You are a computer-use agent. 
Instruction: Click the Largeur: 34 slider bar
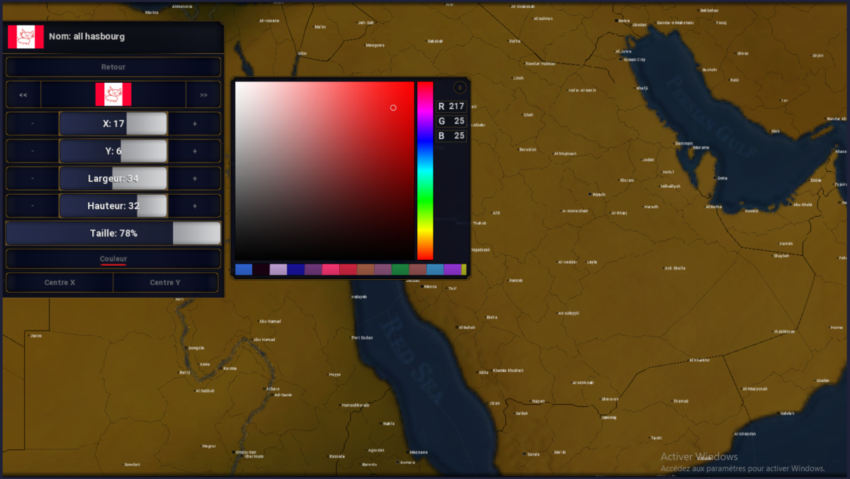click(x=113, y=179)
